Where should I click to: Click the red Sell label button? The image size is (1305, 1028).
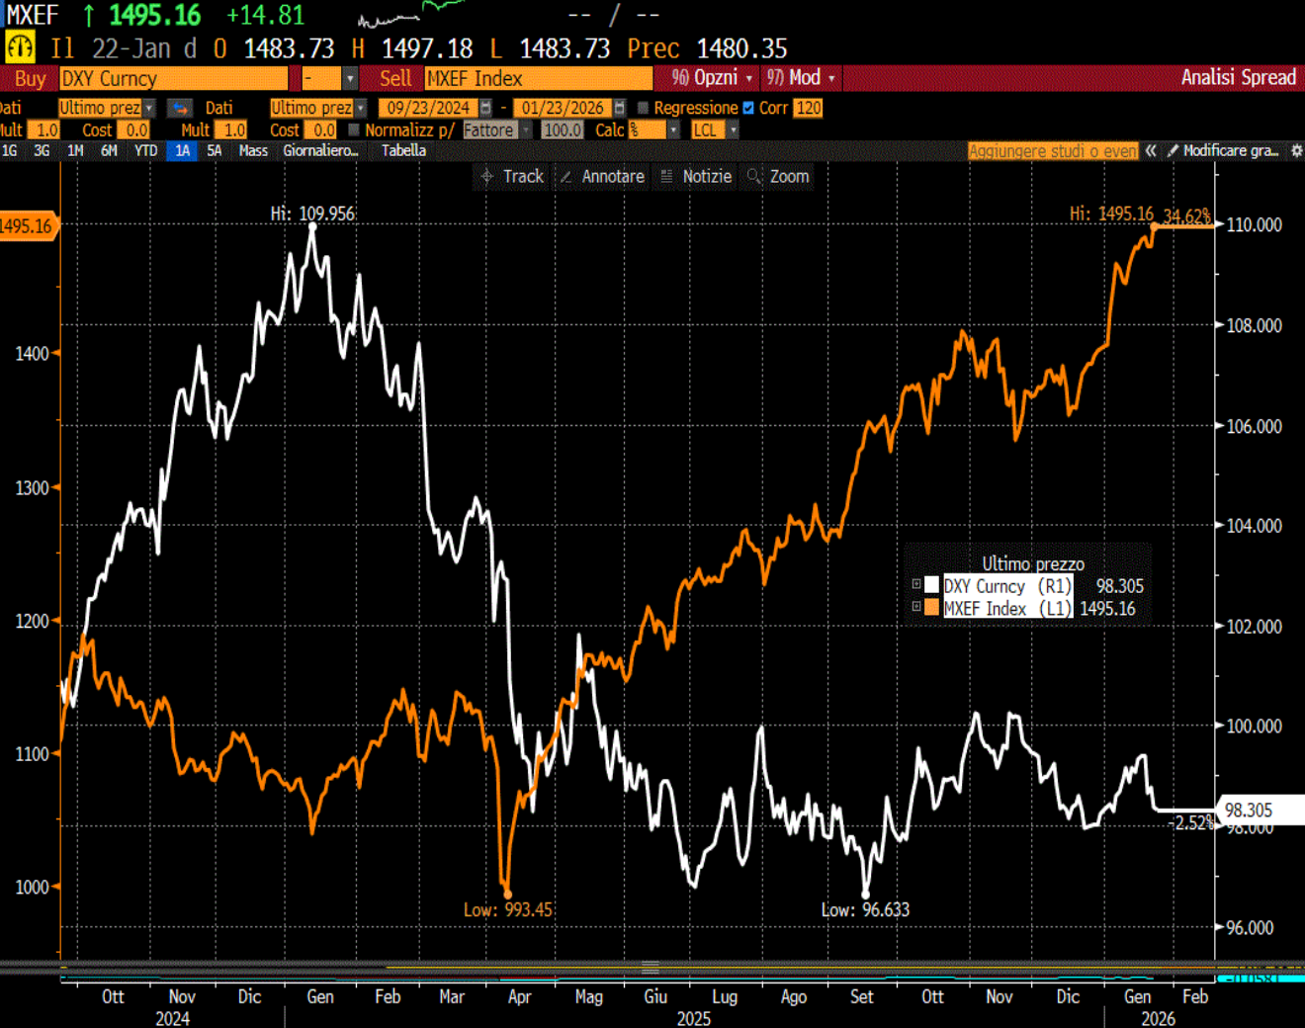point(395,78)
